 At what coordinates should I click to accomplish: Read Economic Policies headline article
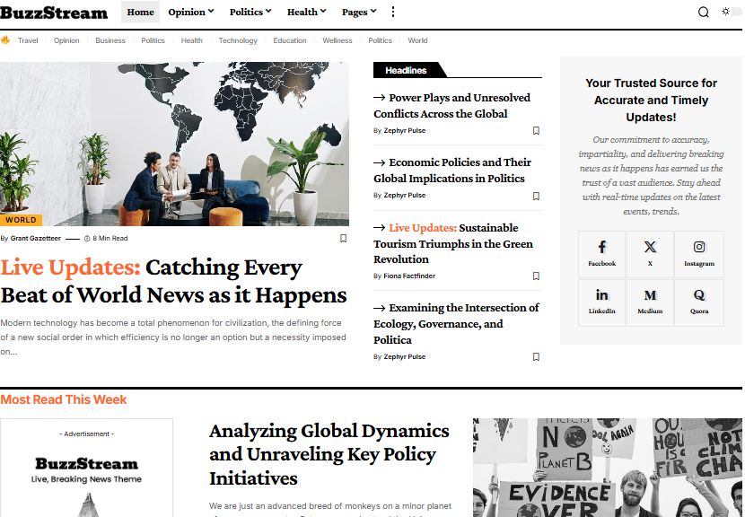click(x=456, y=171)
